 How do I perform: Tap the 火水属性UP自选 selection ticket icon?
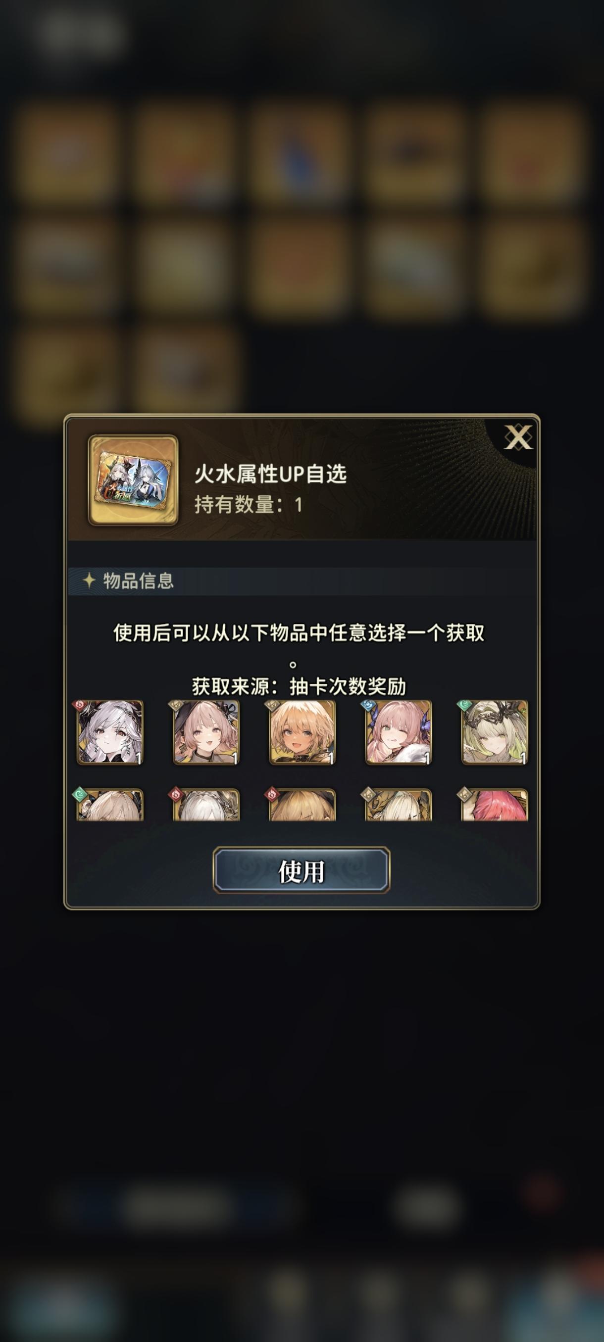coord(133,480)
